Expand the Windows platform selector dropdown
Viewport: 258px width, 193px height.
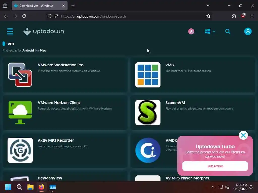coord(210,31)
